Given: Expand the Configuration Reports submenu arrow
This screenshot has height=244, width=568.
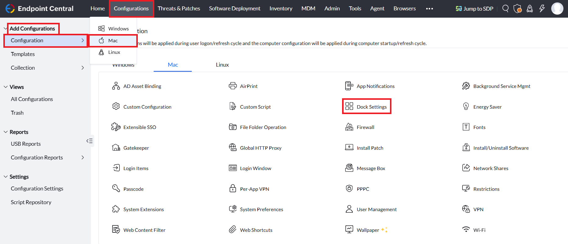Looking at the screenshot, I should click(83, 158).
